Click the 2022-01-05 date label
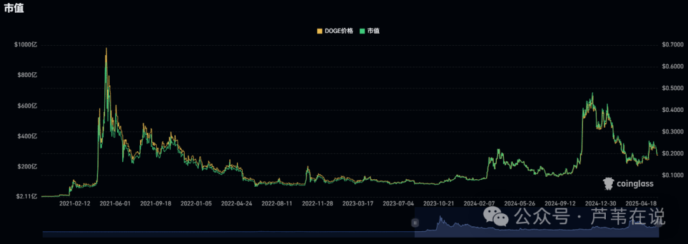The width and height of the screenshot is (688, 244). (196, 204)
